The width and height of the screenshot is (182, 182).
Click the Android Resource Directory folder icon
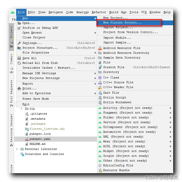(x=100, y=53)
